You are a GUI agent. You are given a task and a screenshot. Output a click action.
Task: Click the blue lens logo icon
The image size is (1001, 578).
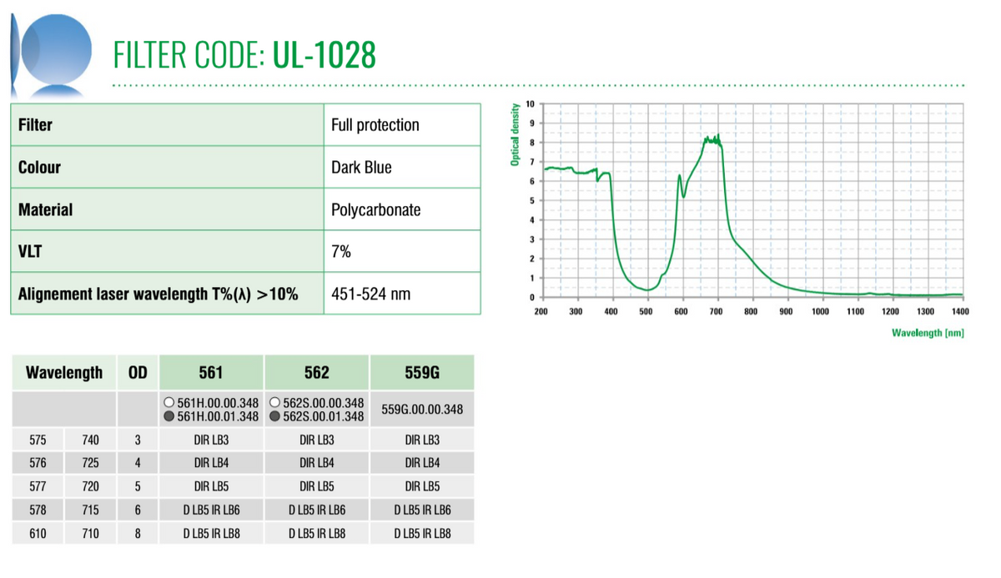[50, 54]
